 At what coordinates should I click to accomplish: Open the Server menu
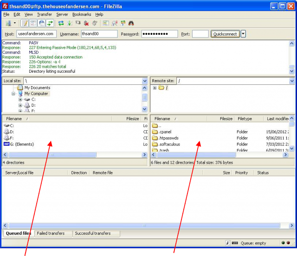[62, 14]
